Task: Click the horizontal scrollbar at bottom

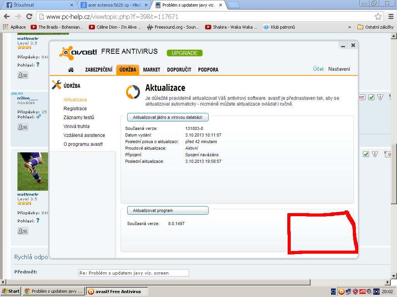Action: (x=158, y=282)
